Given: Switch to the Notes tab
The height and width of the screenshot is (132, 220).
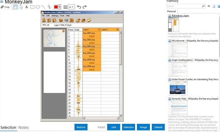Looking at the screenshot, I should tap(24, 128).
